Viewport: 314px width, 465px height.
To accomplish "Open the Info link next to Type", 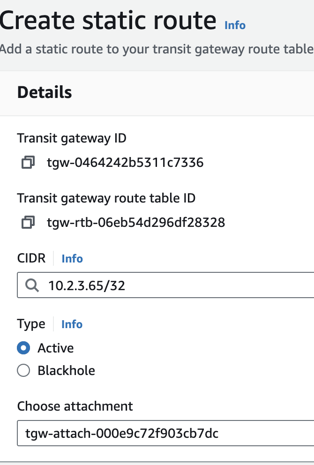I will coord(72,324).
